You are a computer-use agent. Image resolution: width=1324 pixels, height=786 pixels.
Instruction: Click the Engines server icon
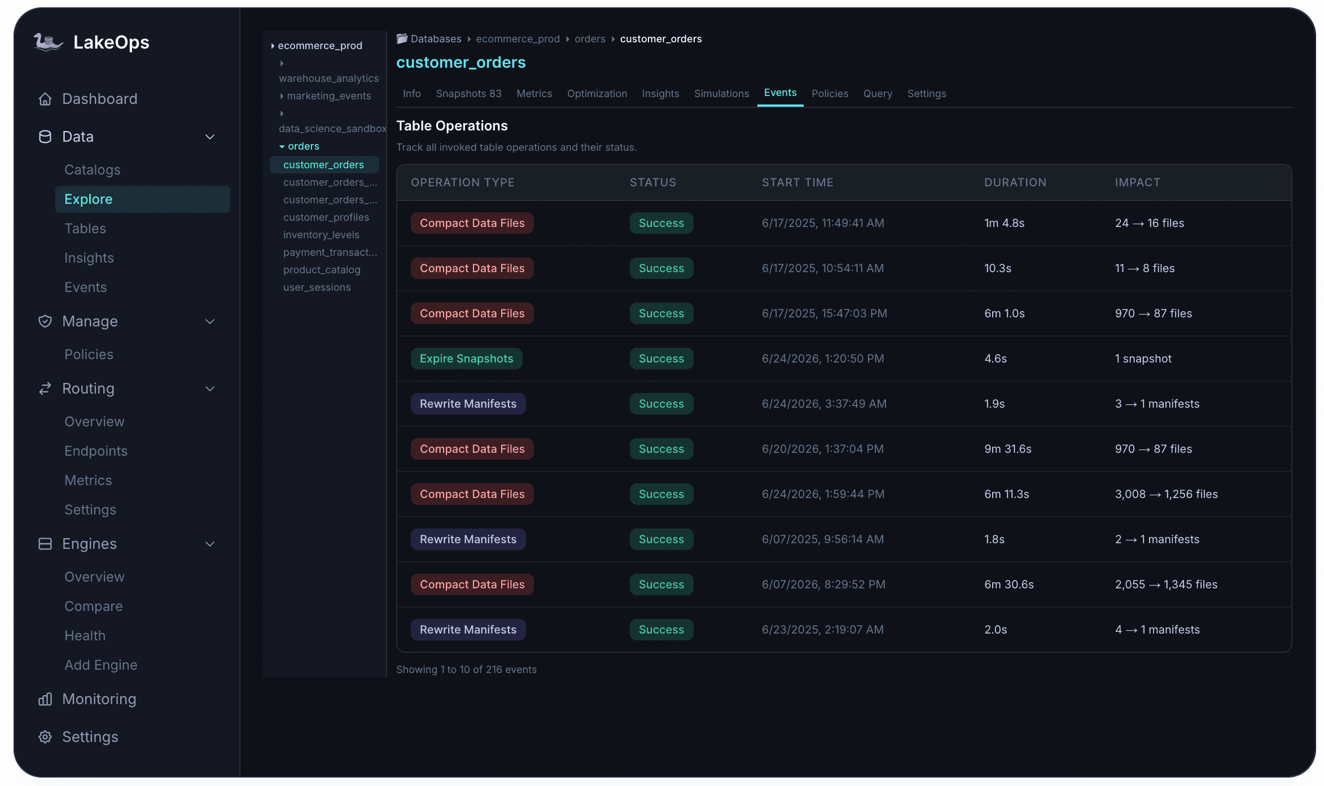(45, 544)
